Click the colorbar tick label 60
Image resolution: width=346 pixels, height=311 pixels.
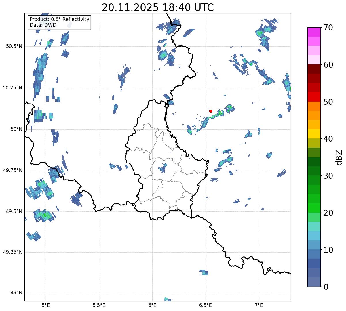coord(328,65)
